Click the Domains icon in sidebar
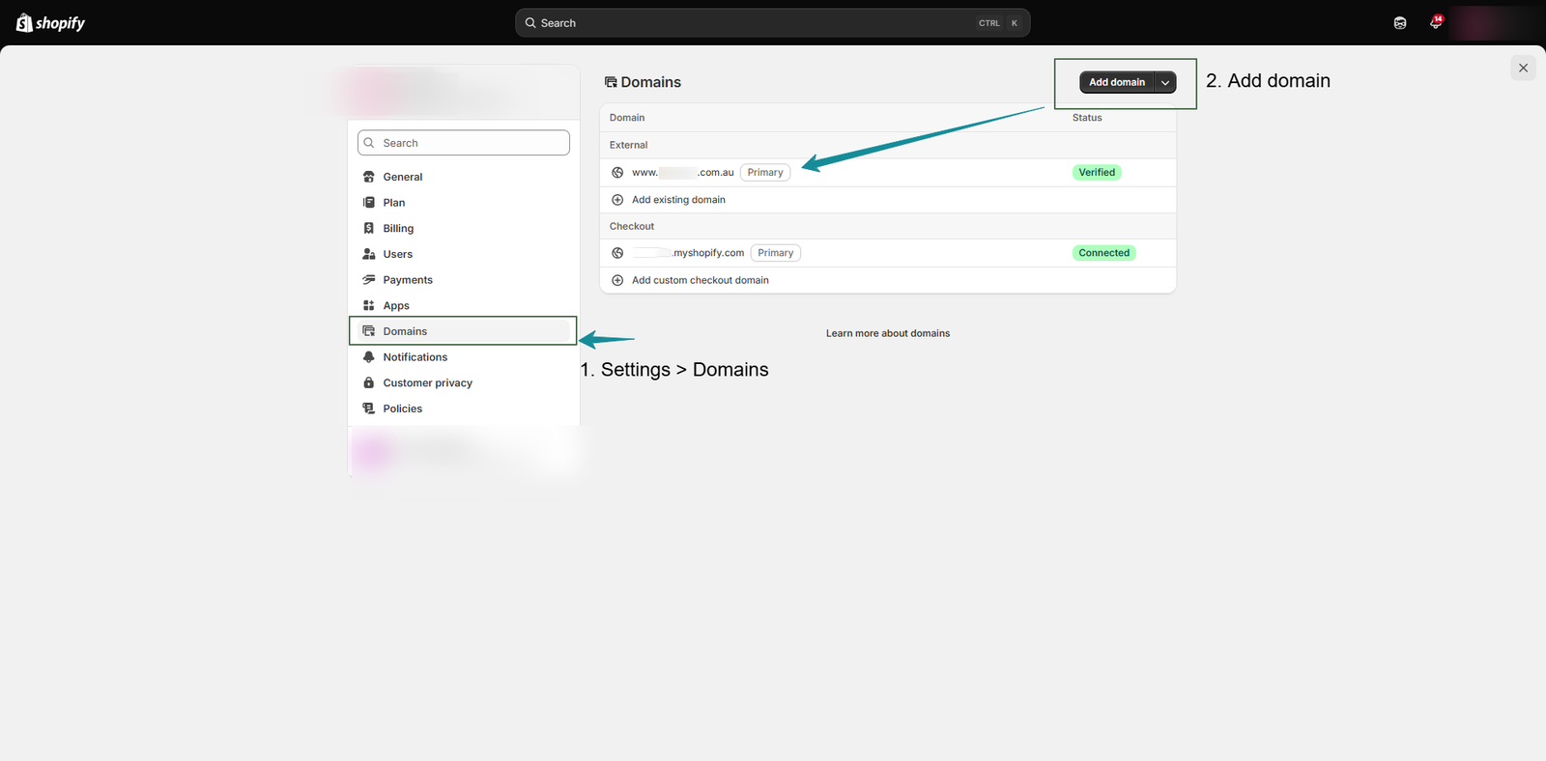Screen dimensions: 1546x761 (x=368, y=331)
